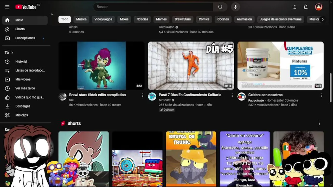Click the Historial clock icon
Image resolution: width=333 pixels, height=187 pixels.
click(x=7, y=62)
